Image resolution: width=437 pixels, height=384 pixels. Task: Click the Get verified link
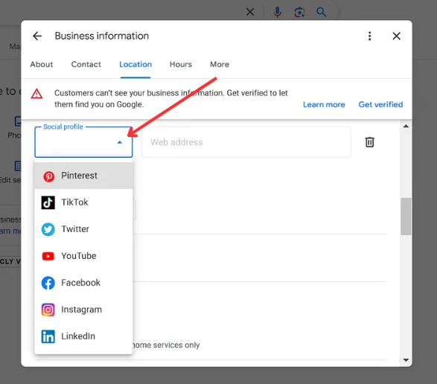coord(380,104)
